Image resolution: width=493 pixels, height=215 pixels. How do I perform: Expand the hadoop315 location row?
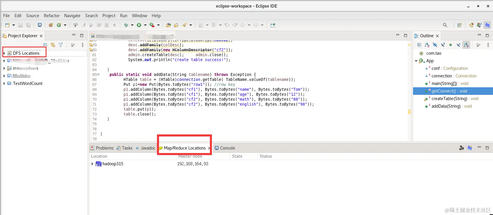92,164
